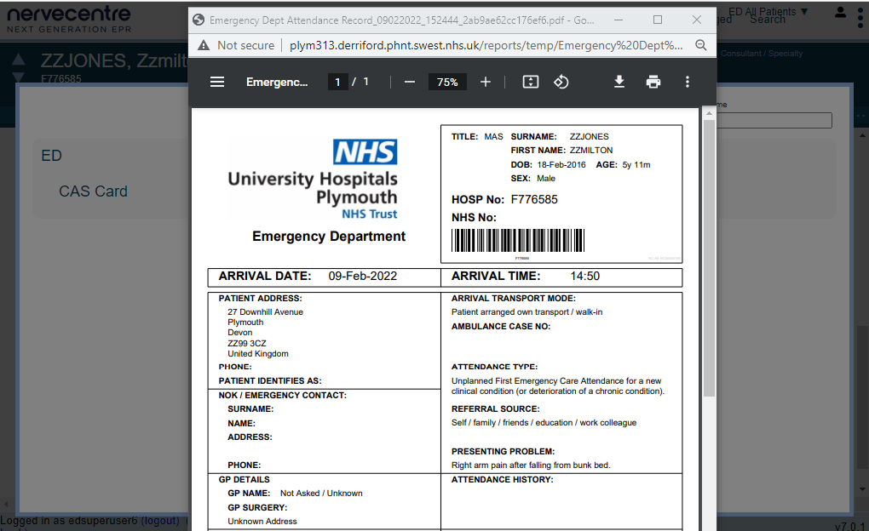Click the postcode ZZ99 3CZ
Image resolution: width=869 pixels, height=531 pixels.
246,343
